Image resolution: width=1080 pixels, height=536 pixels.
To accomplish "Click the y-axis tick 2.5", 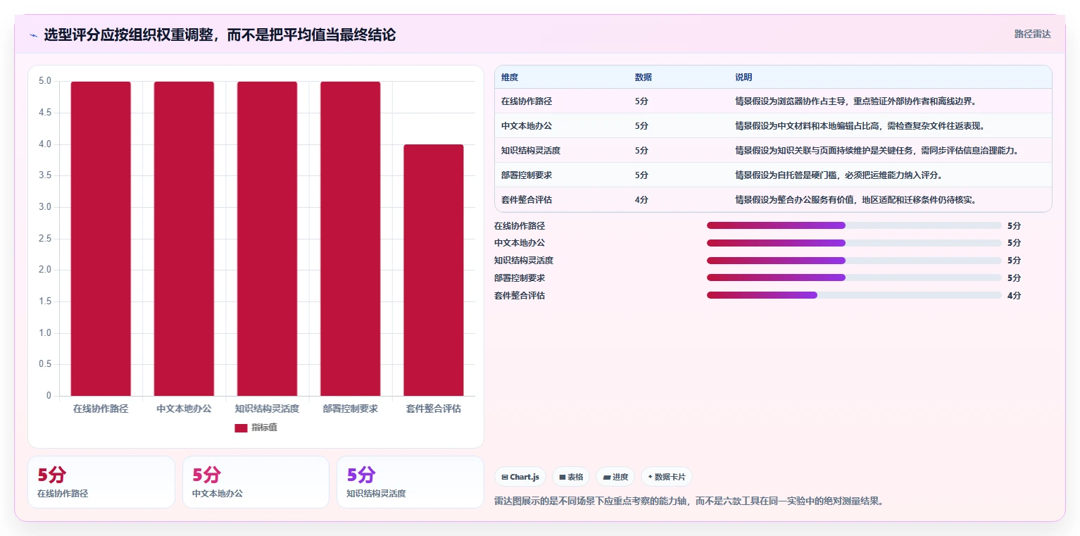I will pyautogui.click(x=45, y=239).
